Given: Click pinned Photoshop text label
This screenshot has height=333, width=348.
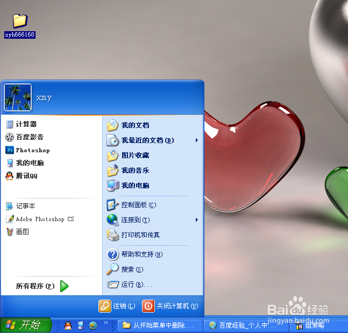Looking at the screenshot, I should pyautogui.click(x=33, y=150).
